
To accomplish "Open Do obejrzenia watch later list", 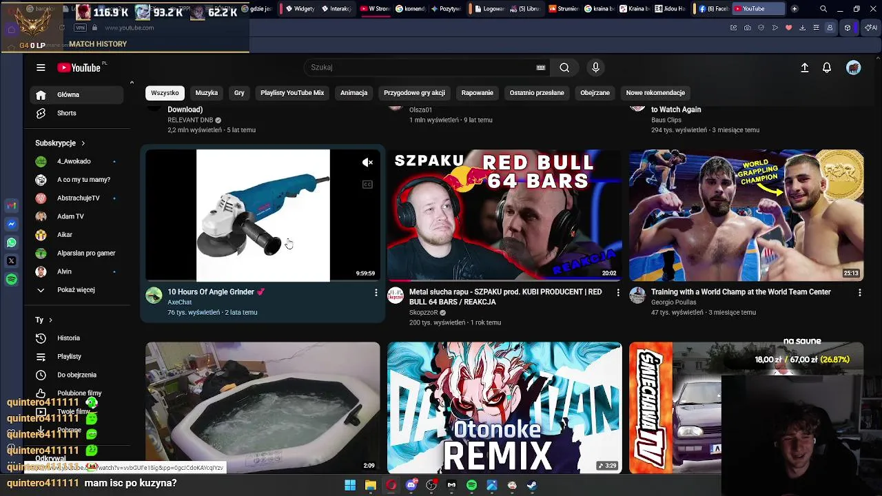I will click(76, 375).
